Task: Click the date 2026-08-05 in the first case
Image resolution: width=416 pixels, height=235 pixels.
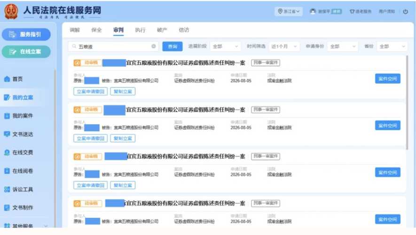Action: 241,81
